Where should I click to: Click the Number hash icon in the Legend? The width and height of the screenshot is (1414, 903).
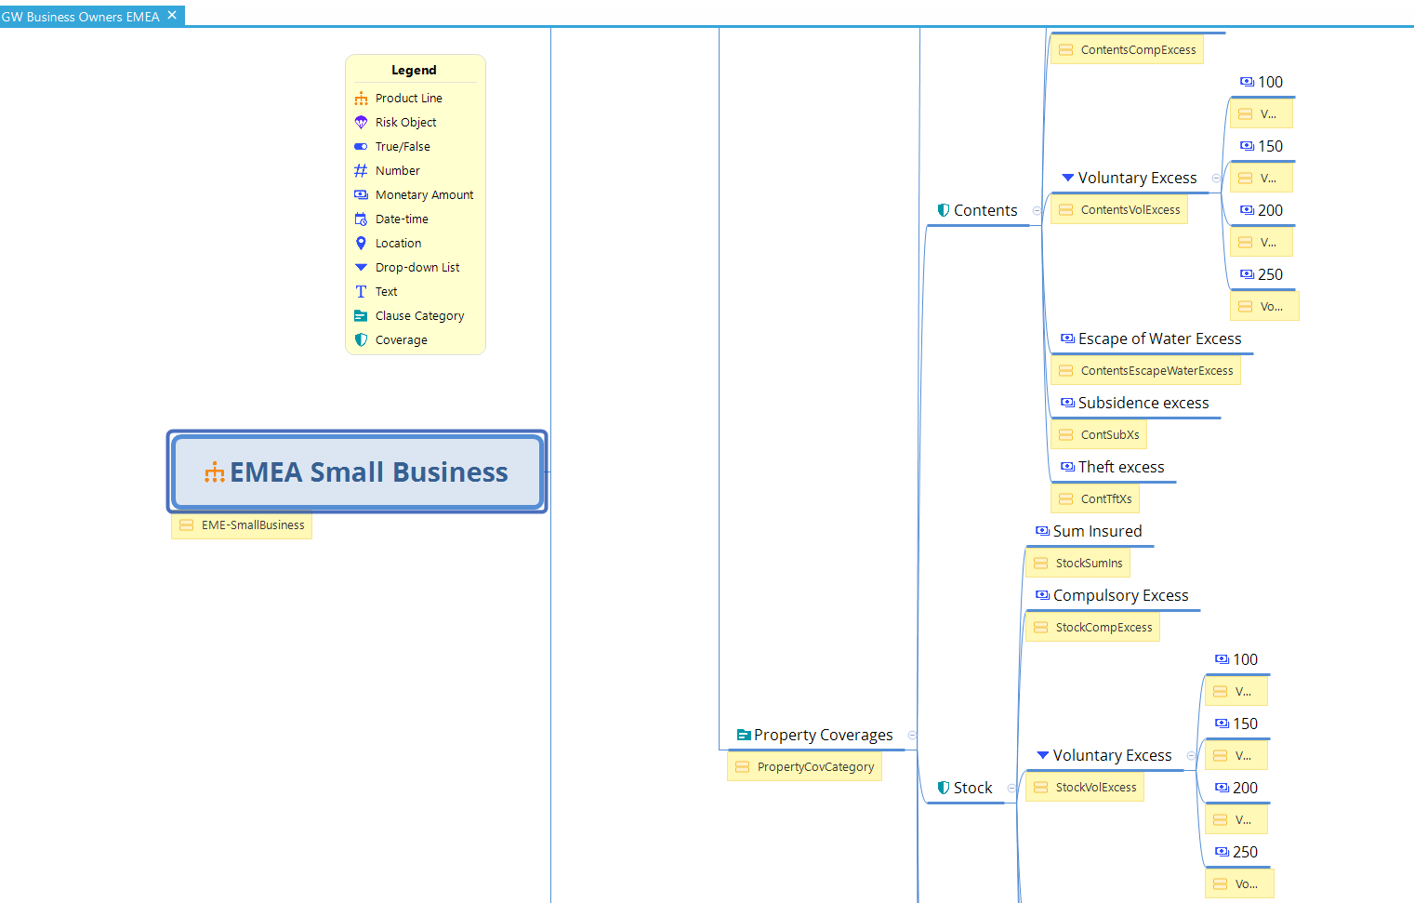[361, 171]
